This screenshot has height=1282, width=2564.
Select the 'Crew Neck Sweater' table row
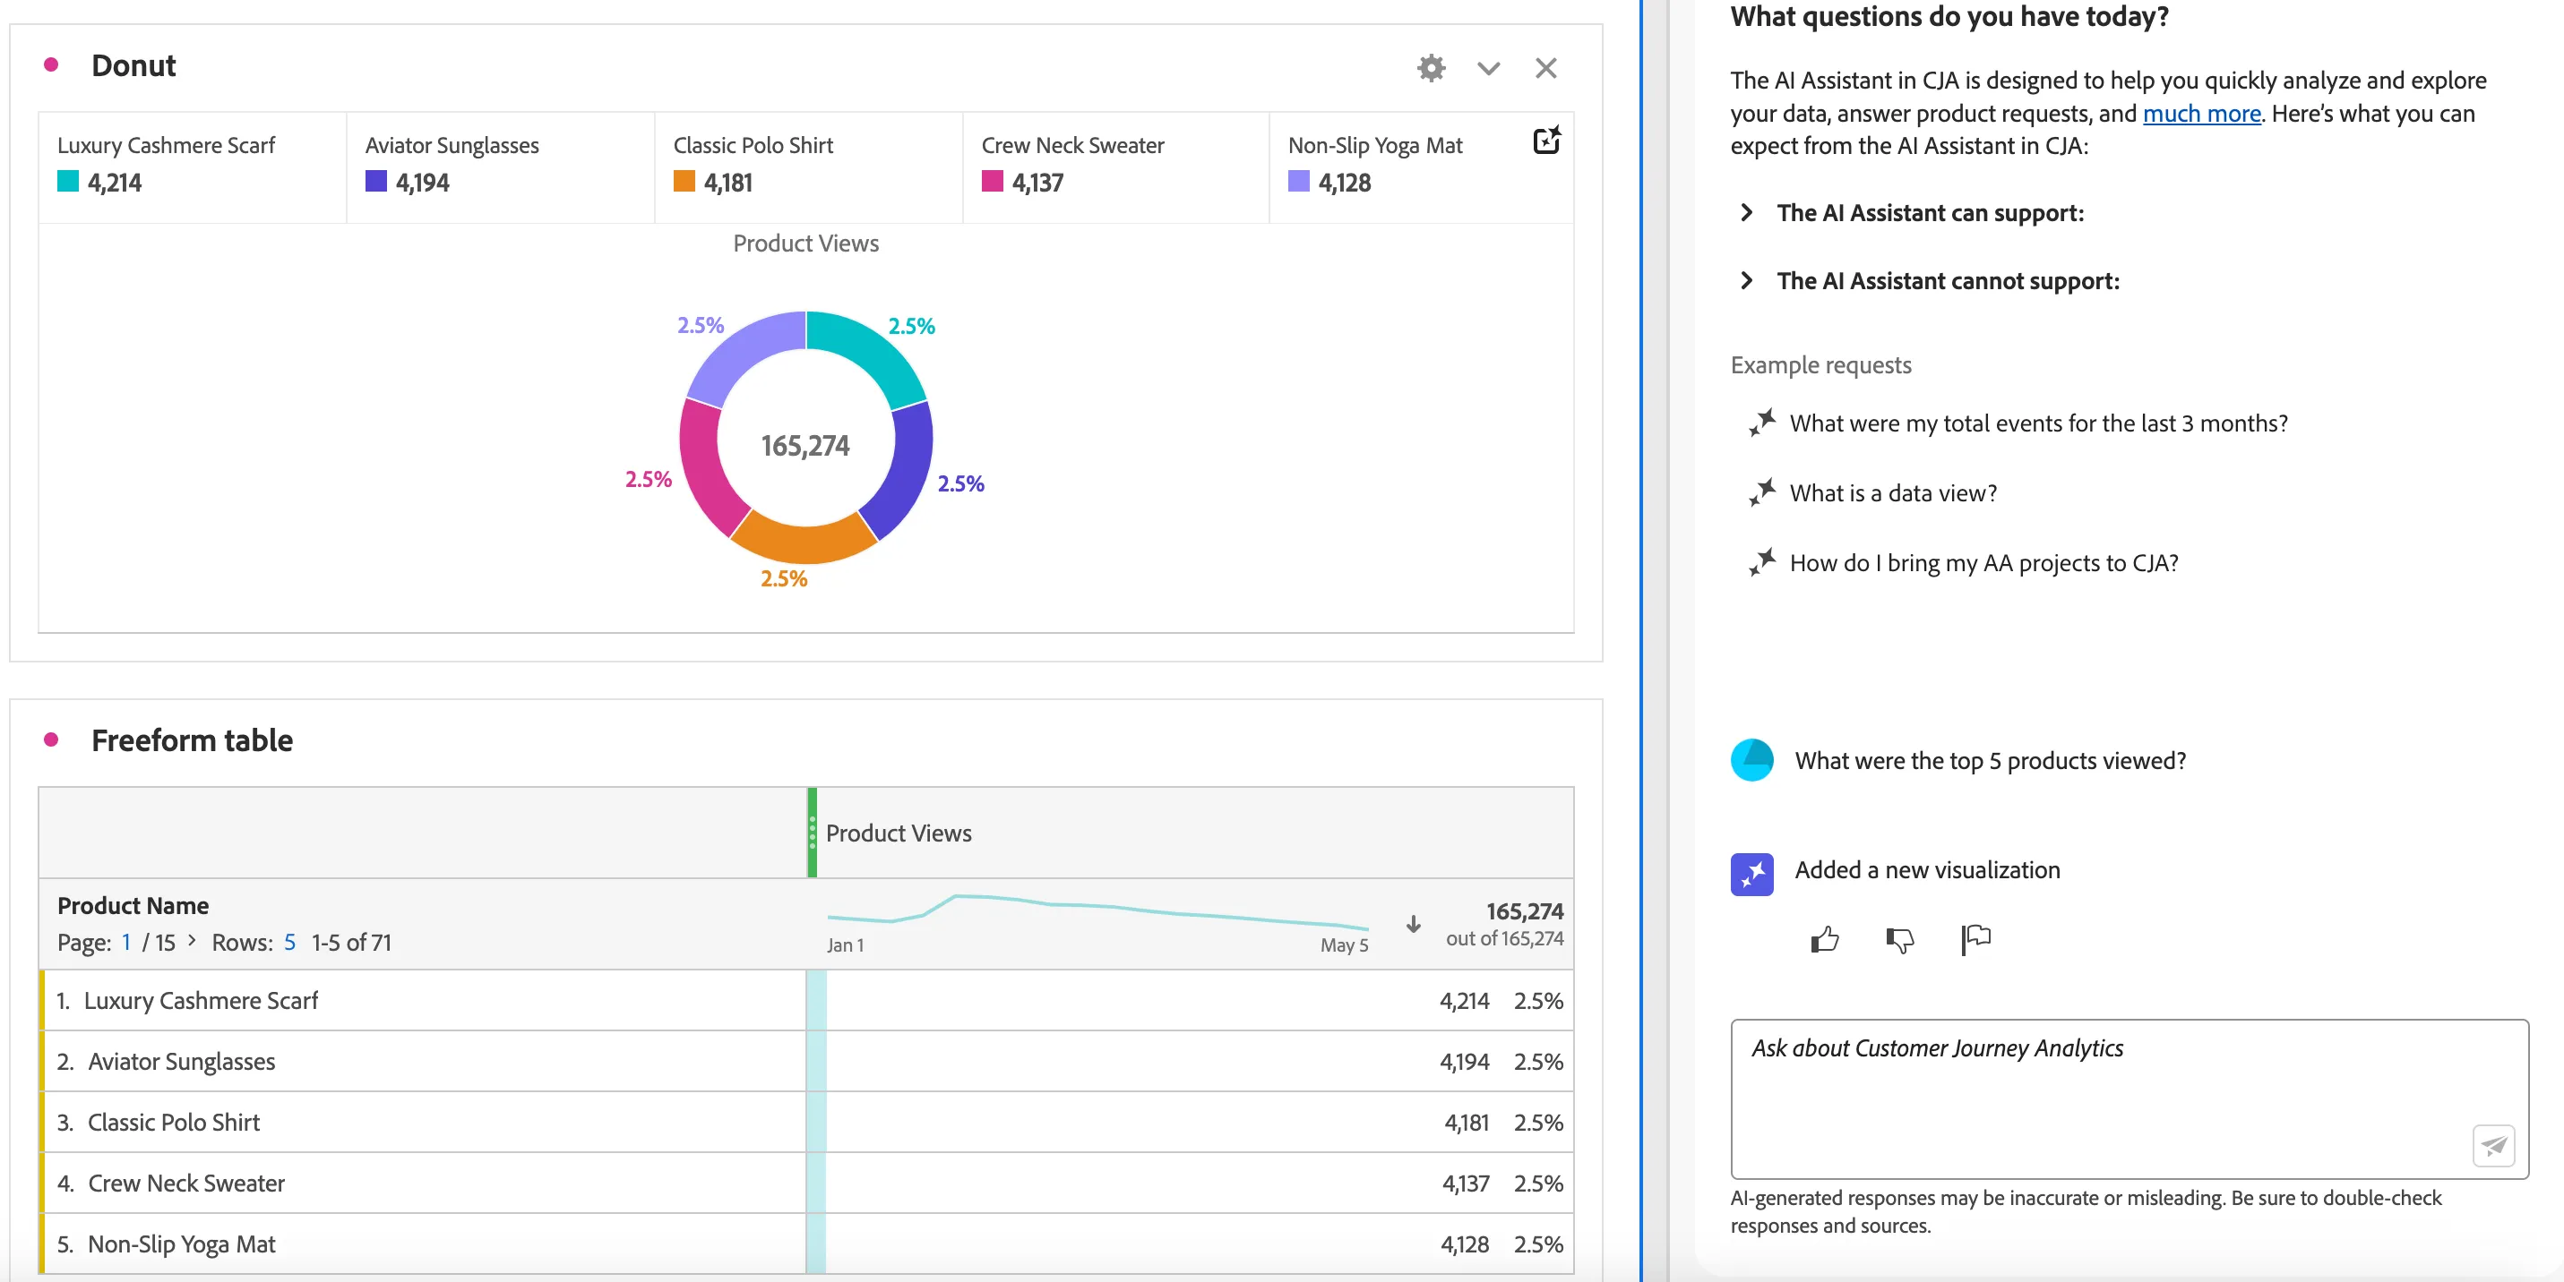806,1183
